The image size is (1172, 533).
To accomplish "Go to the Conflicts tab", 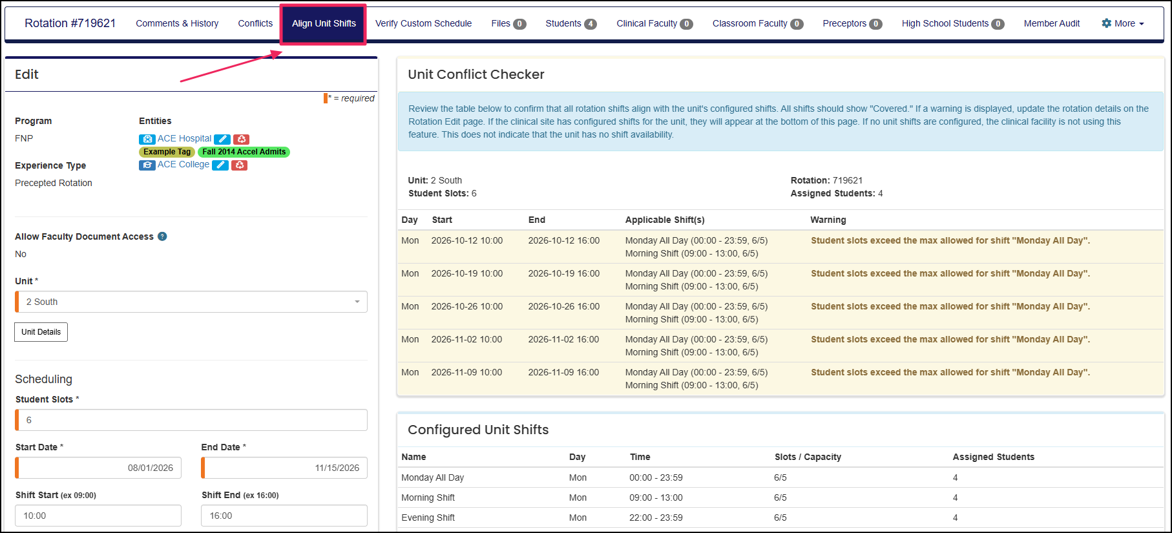I will point(255,23).
